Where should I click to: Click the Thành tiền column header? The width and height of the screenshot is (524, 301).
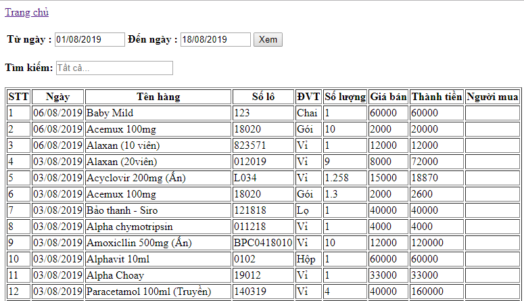[437, 97]
